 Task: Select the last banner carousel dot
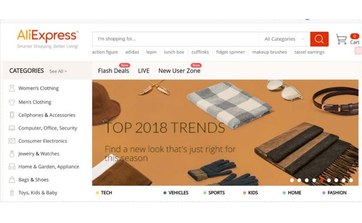pyautogui.click(x=351, y=180)
